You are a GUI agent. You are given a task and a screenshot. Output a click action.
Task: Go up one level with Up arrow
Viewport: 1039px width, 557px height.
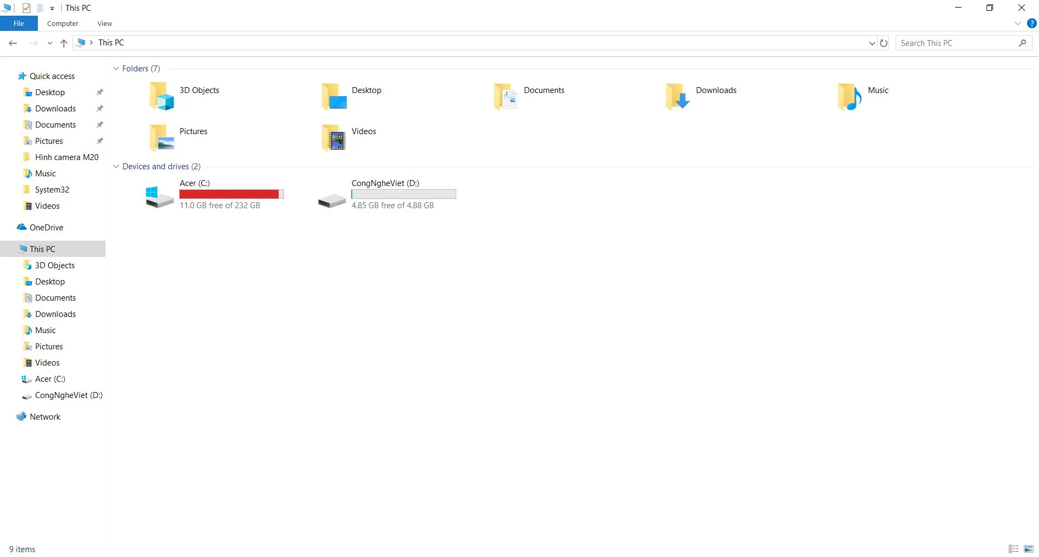[64, 43]
